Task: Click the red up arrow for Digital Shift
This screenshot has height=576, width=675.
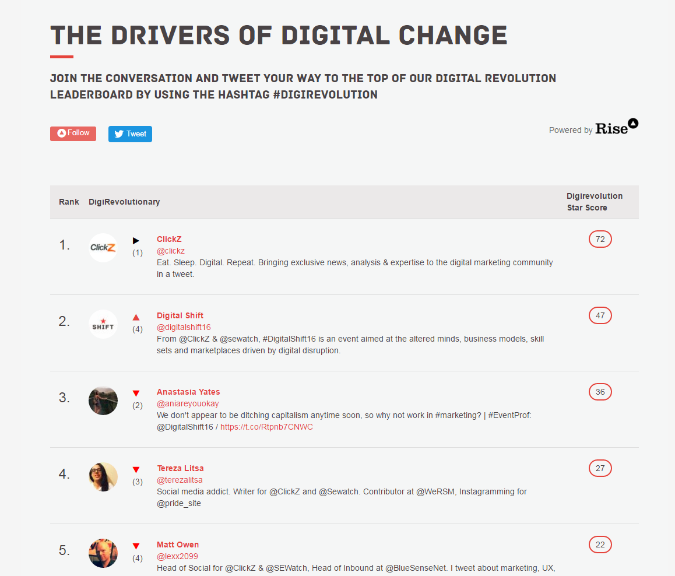Action: [x=136, y=317]
